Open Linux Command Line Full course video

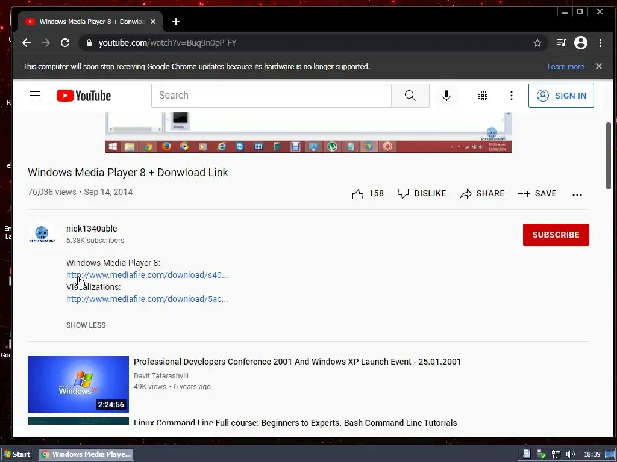[295, 423]
